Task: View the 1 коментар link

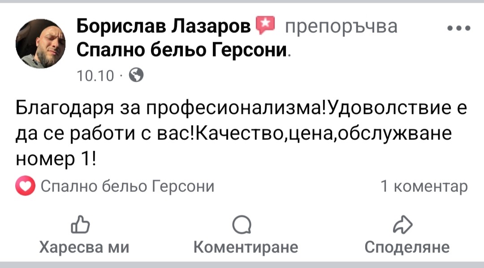Action: (423, 186)
